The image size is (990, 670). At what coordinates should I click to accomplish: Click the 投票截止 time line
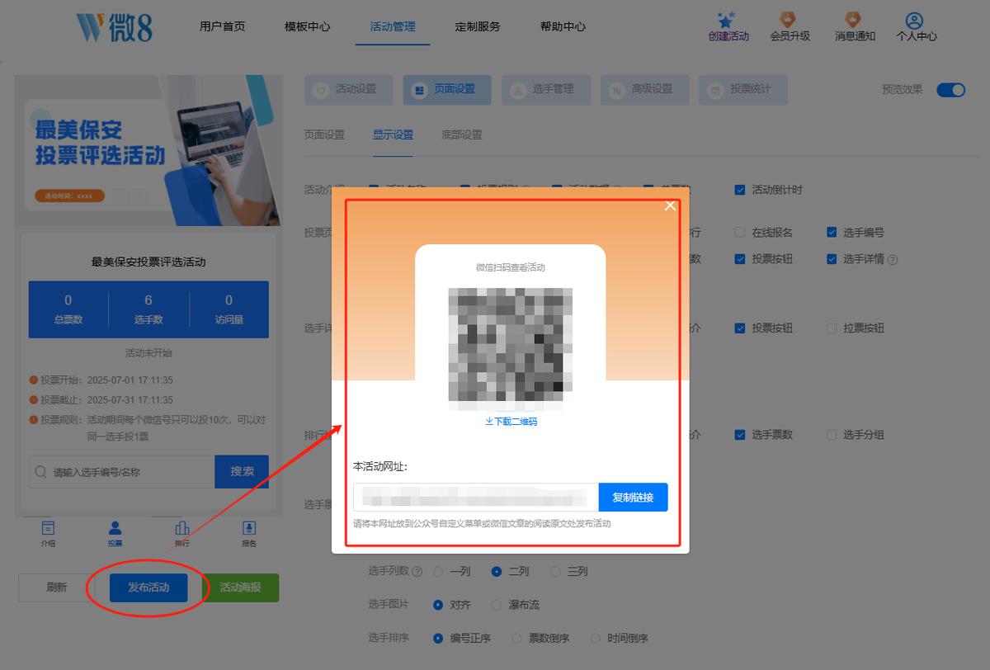click(101, 400)
